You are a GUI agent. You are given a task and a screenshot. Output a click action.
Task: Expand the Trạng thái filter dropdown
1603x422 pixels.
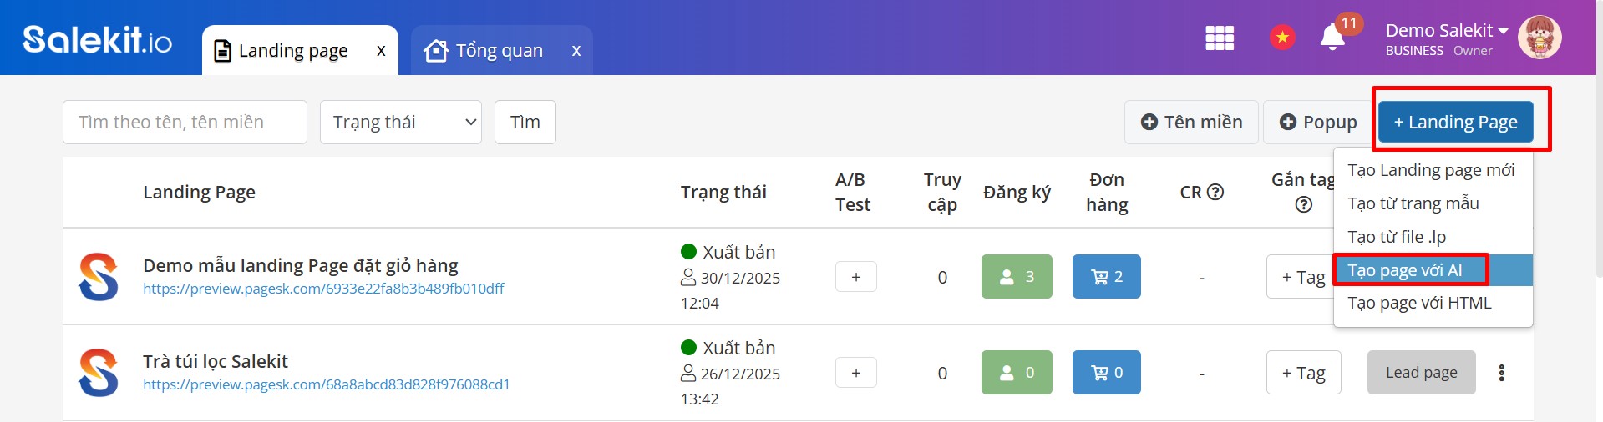pyautogui.click(x=401, y=123)
